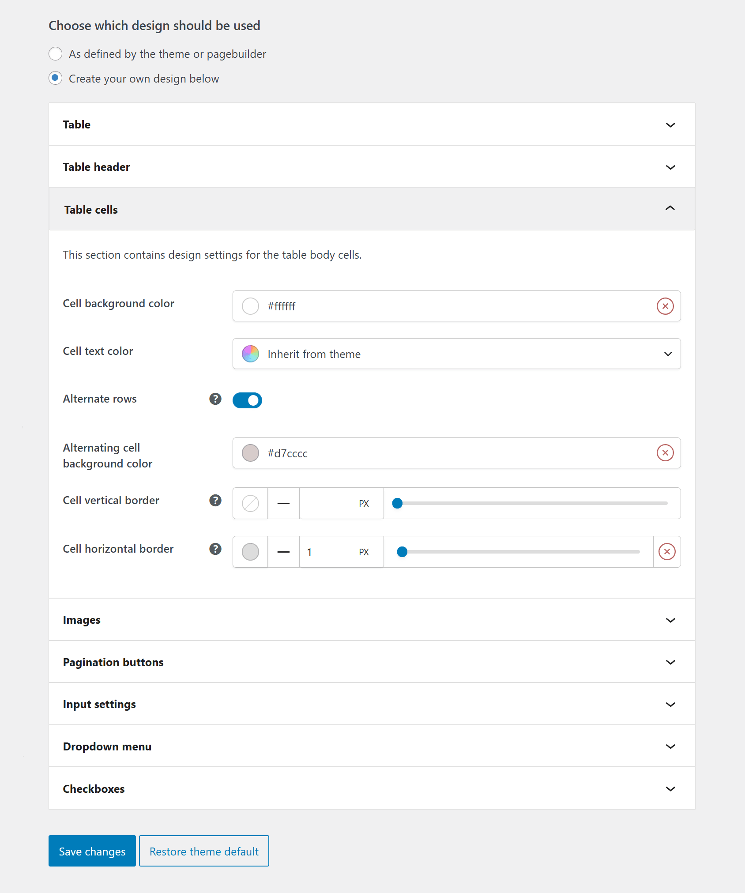Click the Restore theme default link

tap(203, 851)
